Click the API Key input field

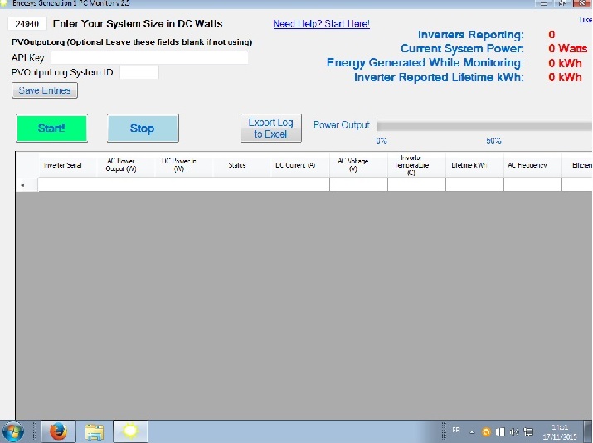click(149, 57)
